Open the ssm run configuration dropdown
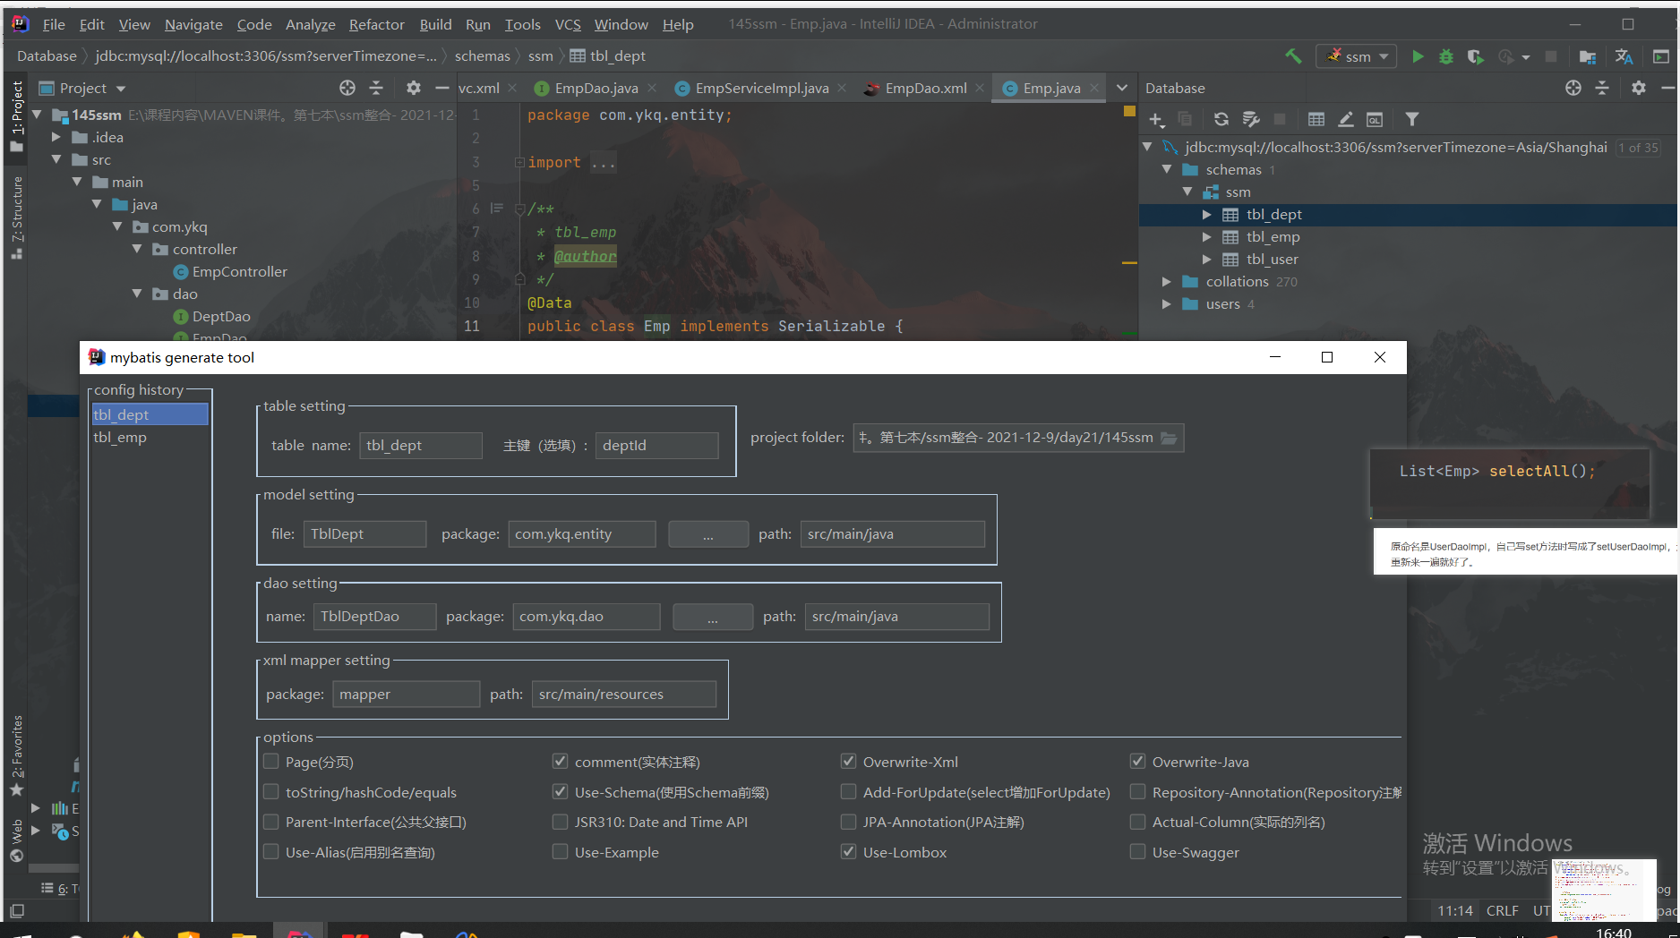 1356,56
